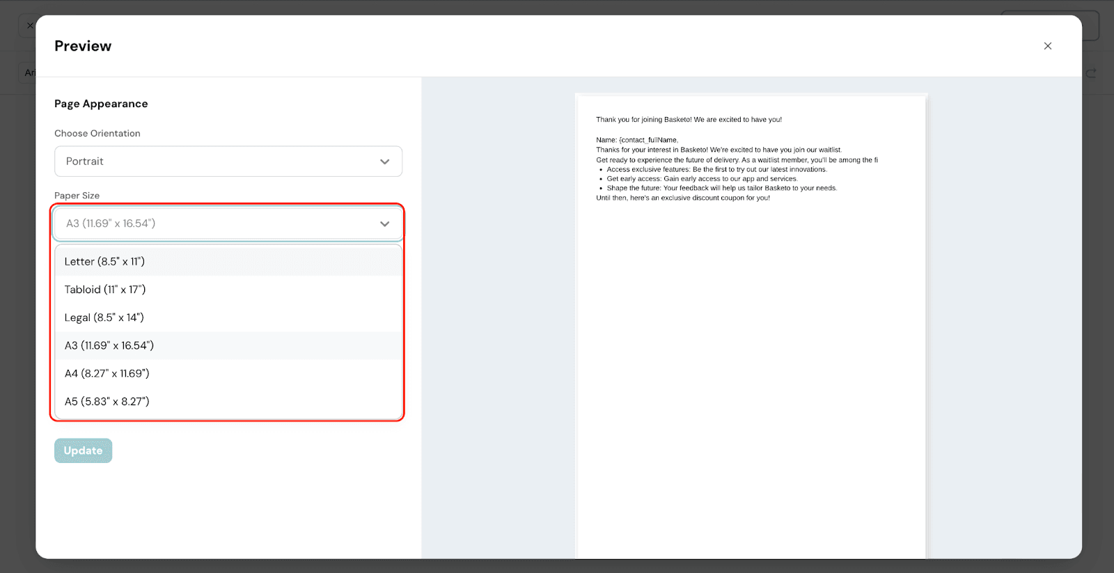Click the blank area of the preview page
Viewport: 1114px width, 573px height.
coord(751,383)
